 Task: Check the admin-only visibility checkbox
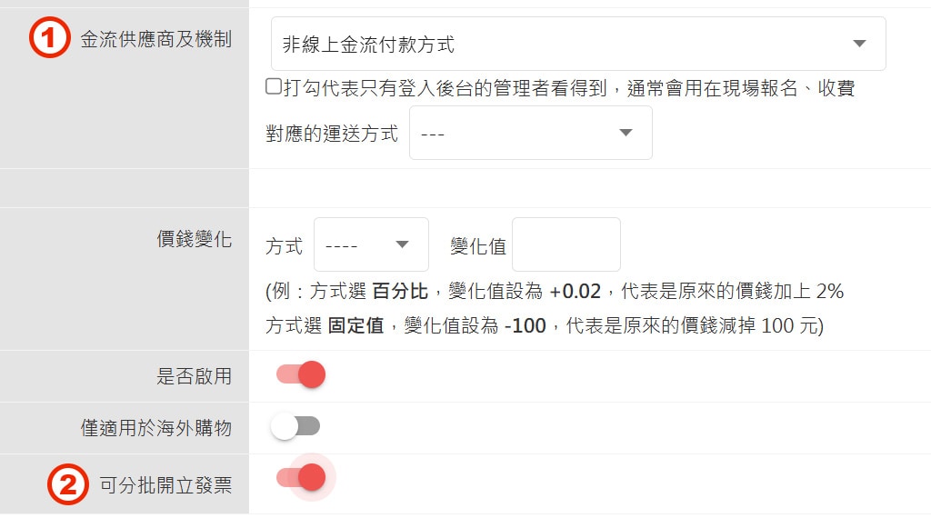coord(273,87)
